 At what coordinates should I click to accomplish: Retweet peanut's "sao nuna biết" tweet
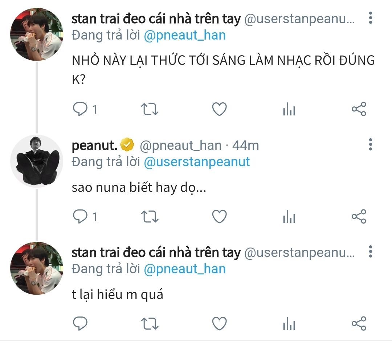pos(149,216)
